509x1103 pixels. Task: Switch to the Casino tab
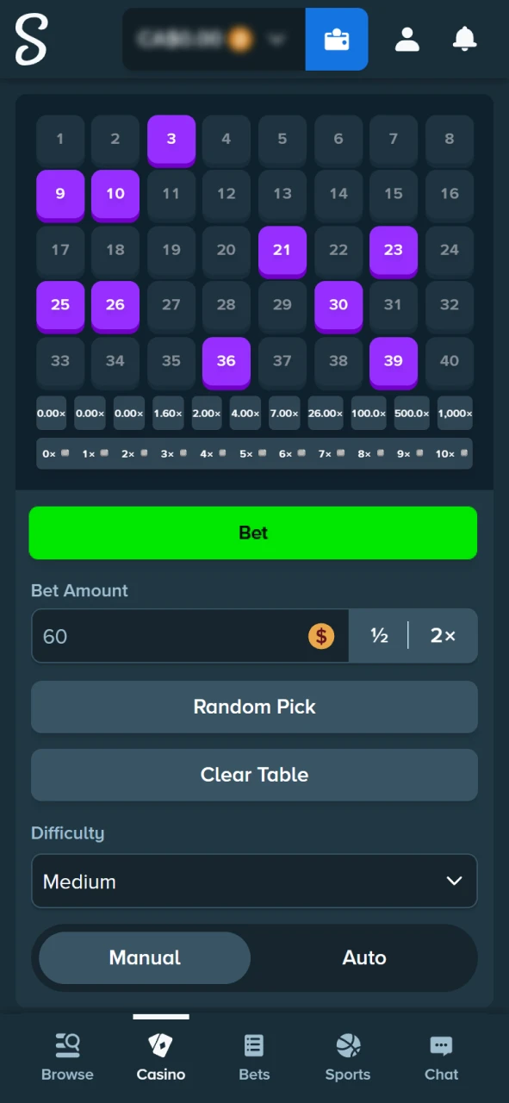(160, 1053)
